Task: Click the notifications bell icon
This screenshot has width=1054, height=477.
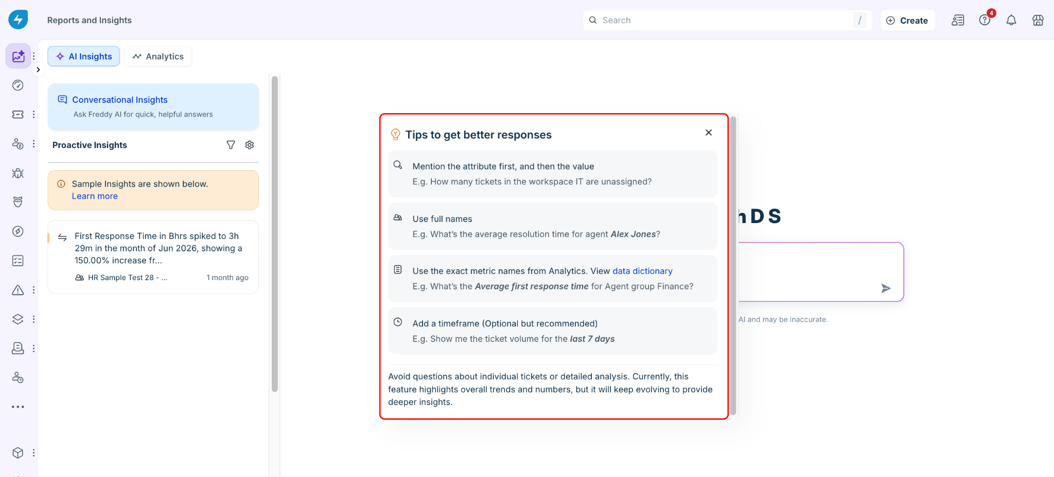Action: pyautogui.click(x=1011, y=20)
